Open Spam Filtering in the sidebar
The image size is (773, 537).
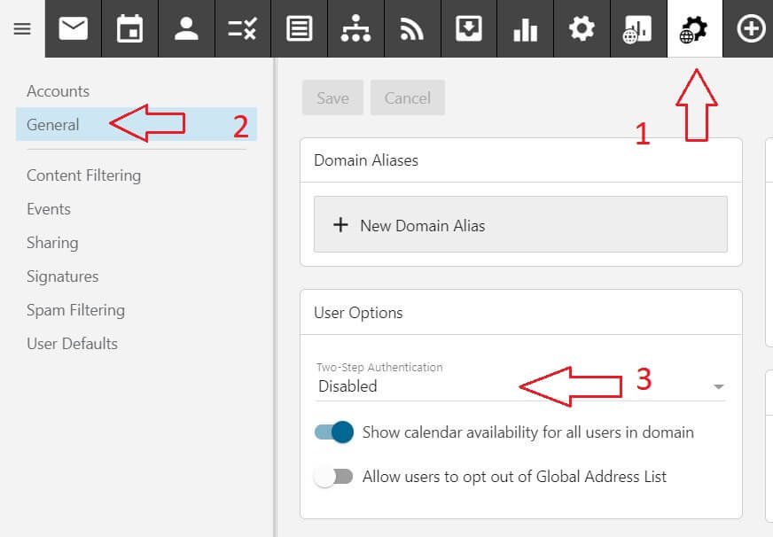76,310
